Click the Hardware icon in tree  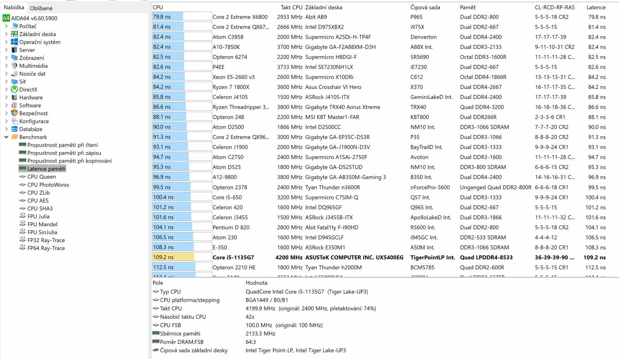[x=15, y=97]
